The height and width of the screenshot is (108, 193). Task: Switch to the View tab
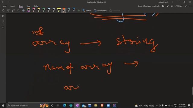28,6
